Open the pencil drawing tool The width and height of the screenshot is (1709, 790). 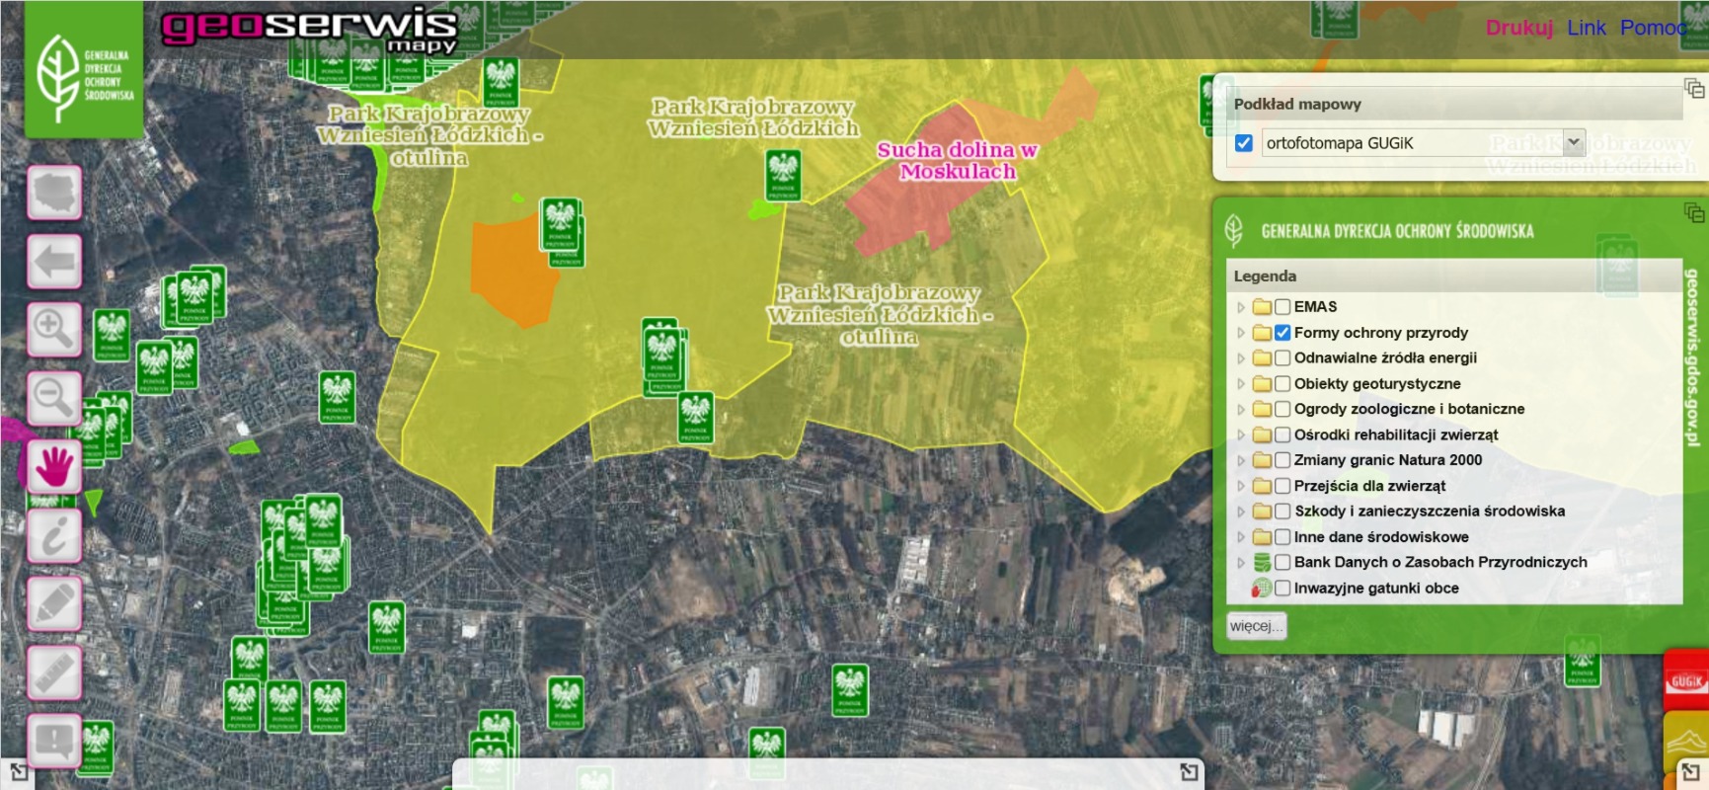[x=54, y=603]
